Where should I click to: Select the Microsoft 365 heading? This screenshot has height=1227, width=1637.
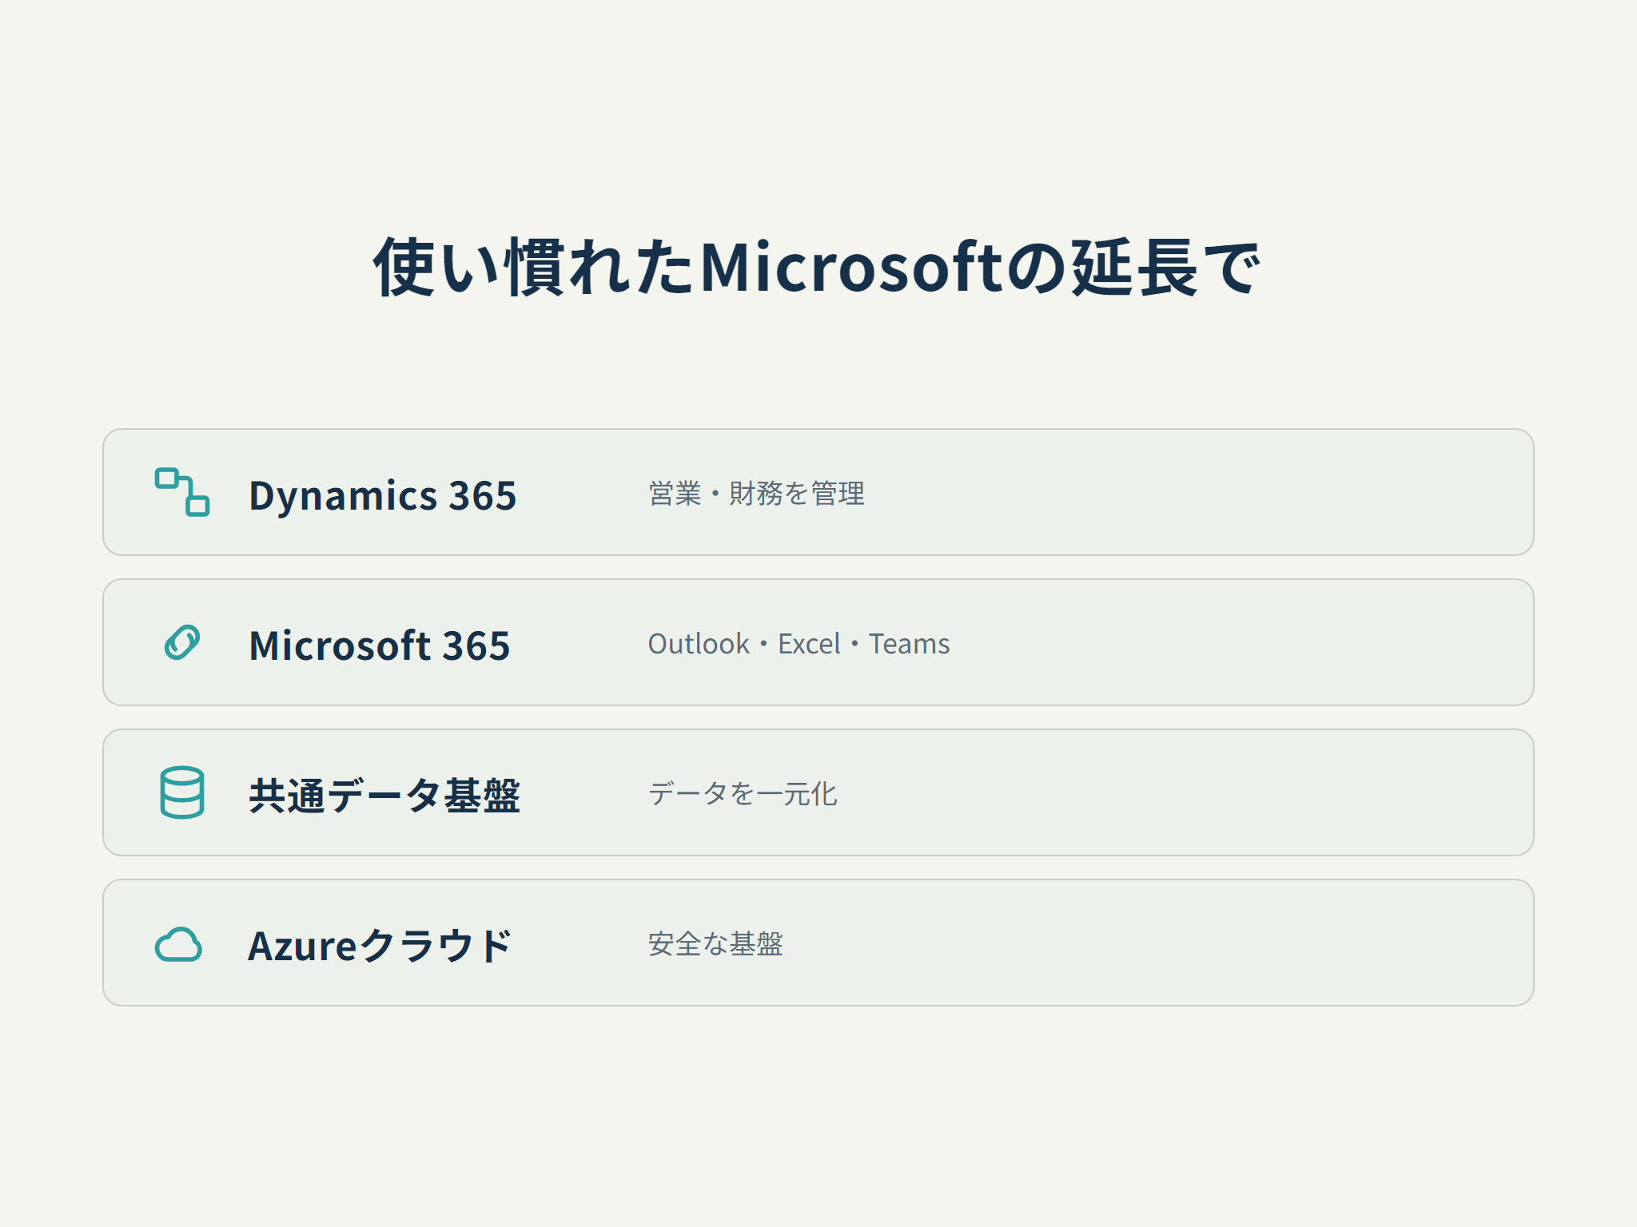point(380,645)
